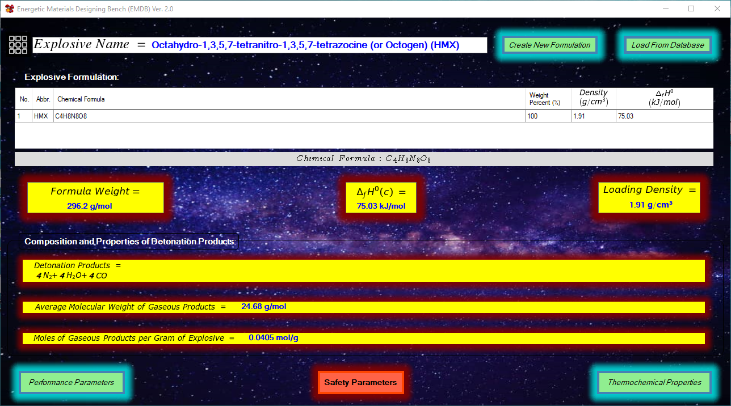
Task: Click the Average Molecular Weight of Gaseous Products bar
Action: click(x=363, y=307)
